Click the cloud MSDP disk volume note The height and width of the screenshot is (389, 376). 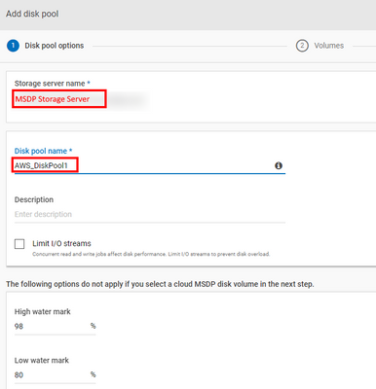pyautogui.click(x=160, y=284)
